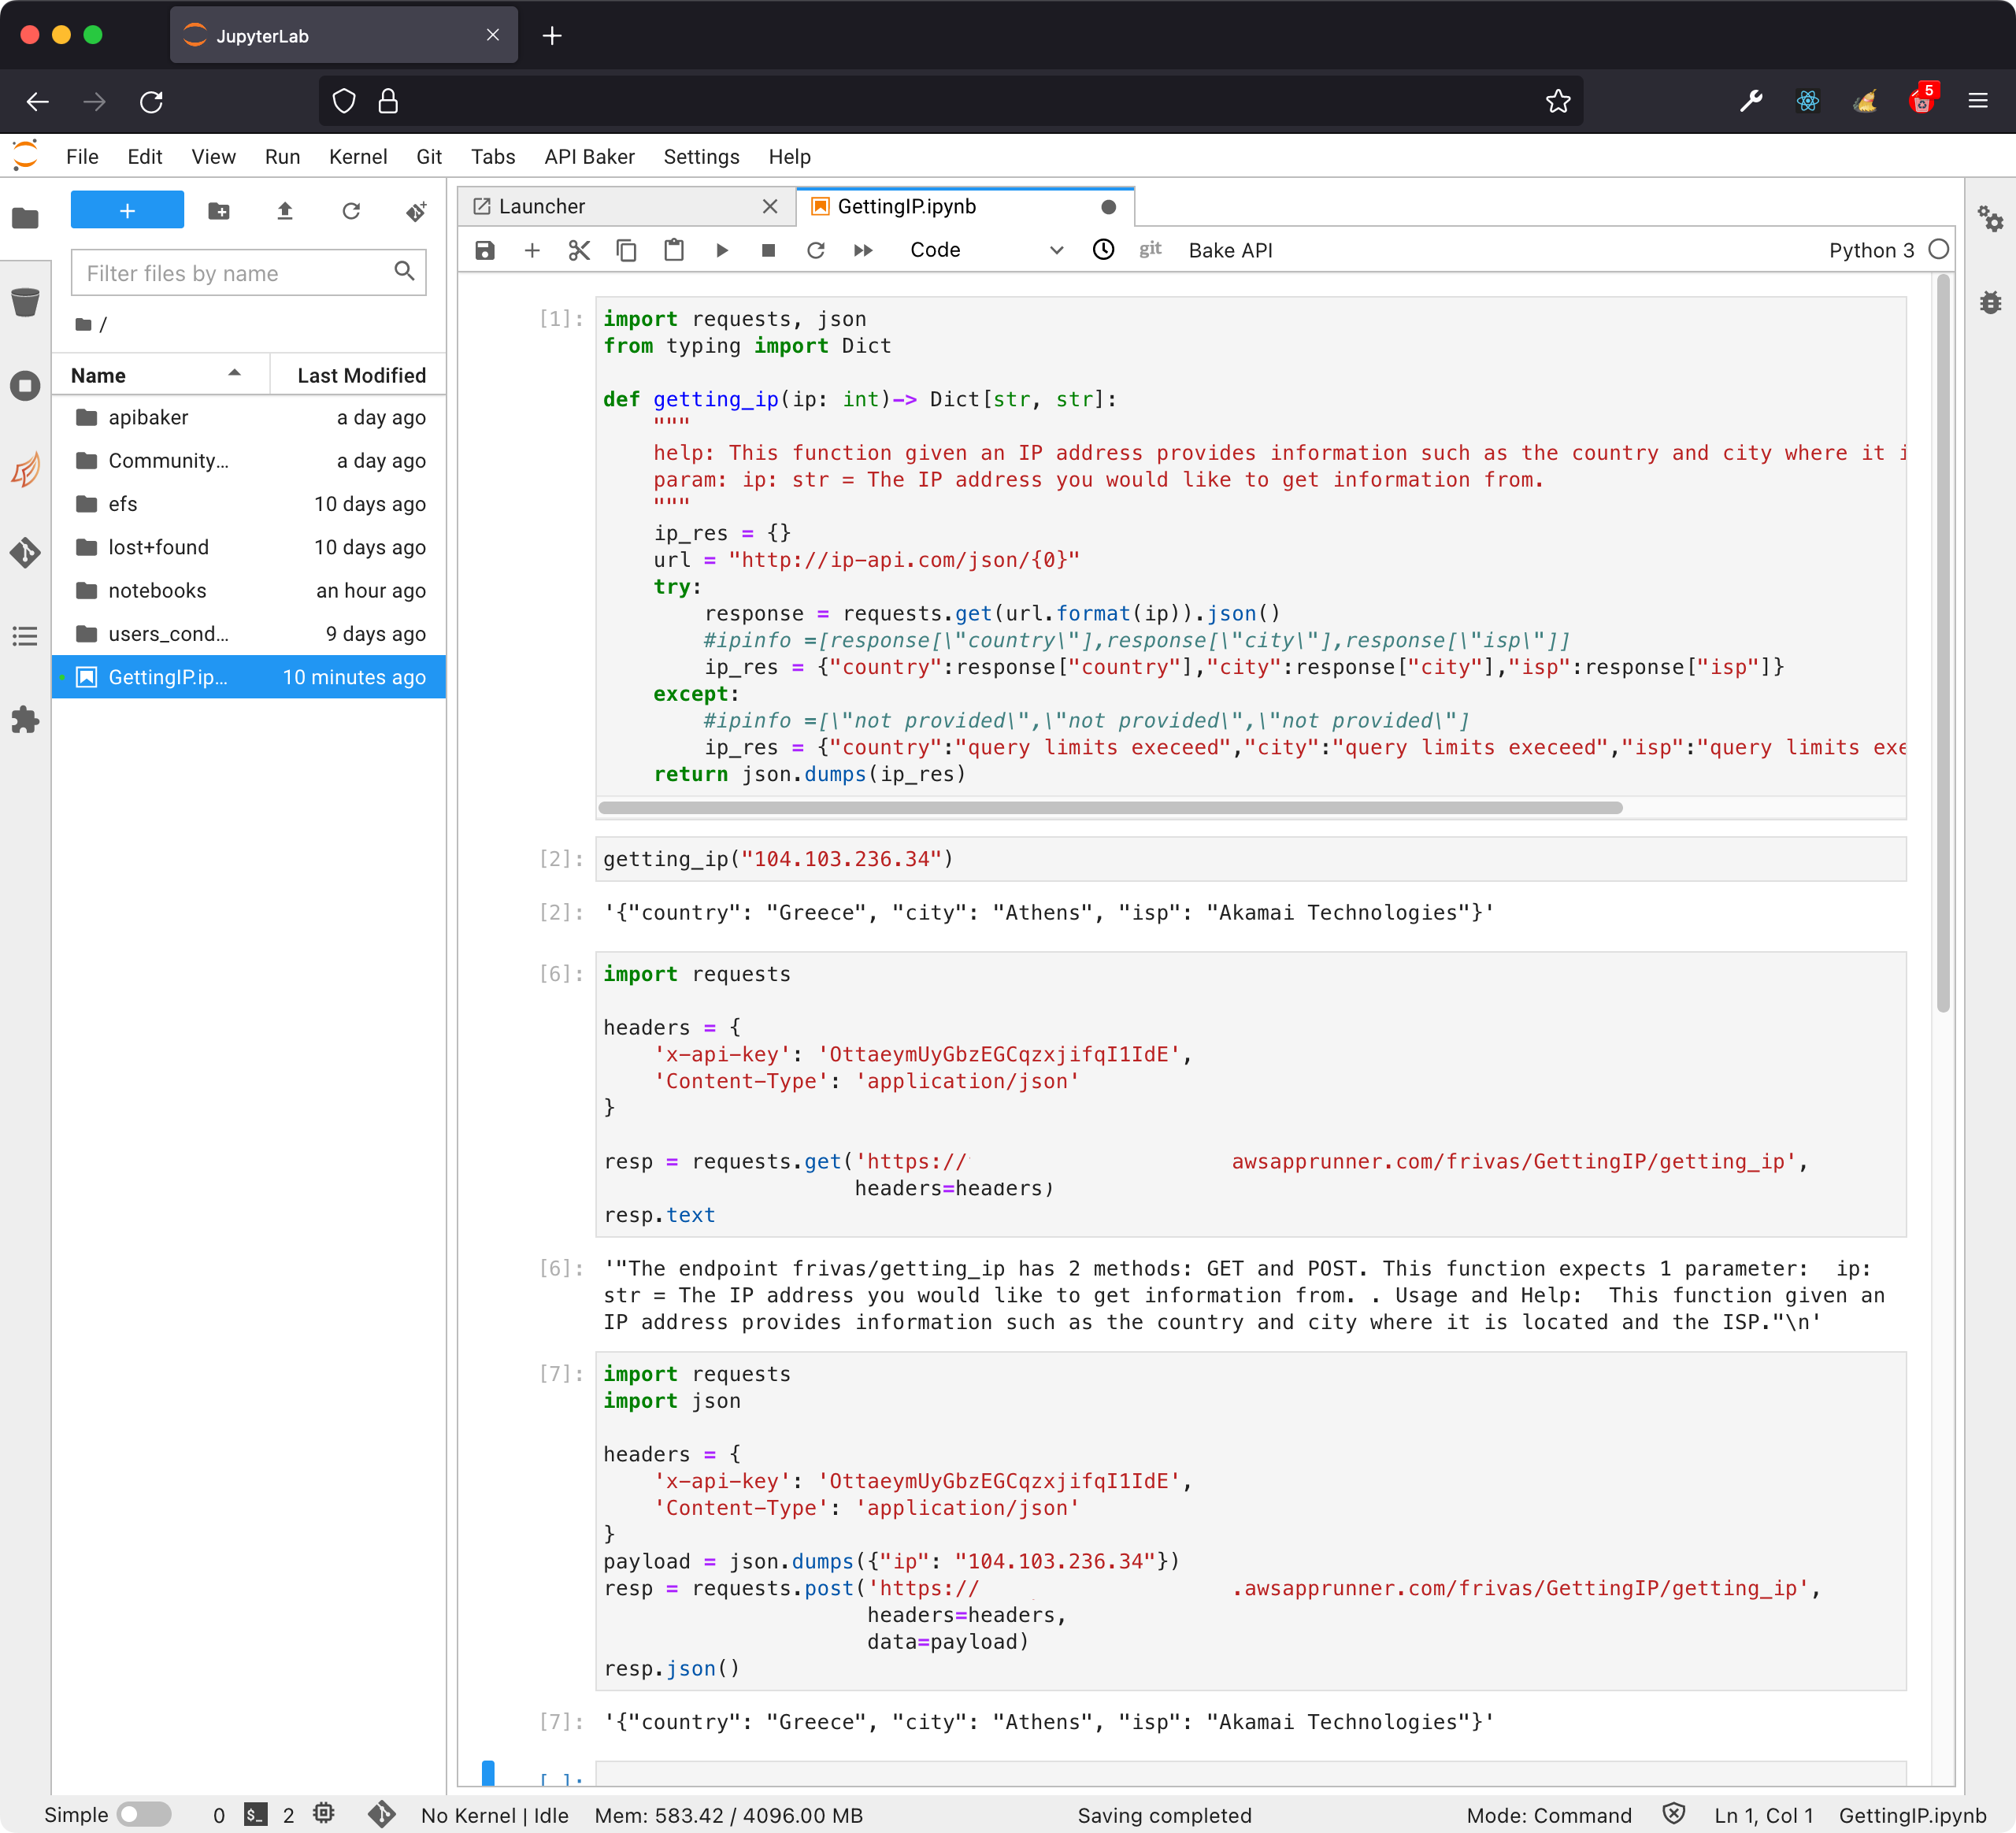
Task: Expand the apibaker folder
Action: click(x=148, y=417)
